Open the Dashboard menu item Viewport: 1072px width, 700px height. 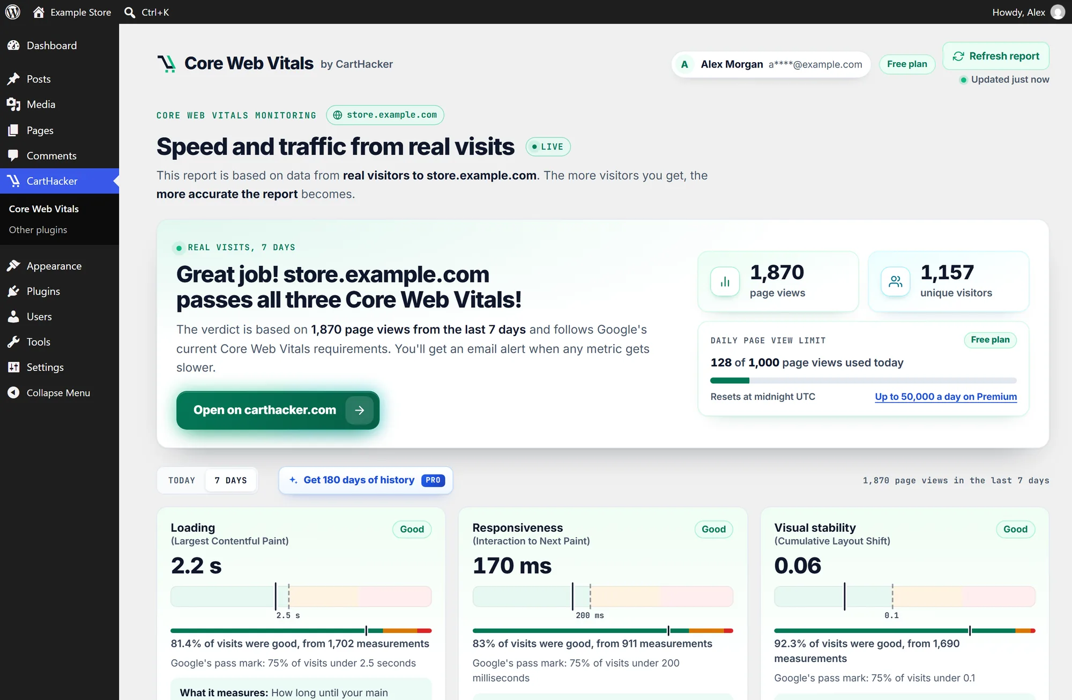click(59, 46)
